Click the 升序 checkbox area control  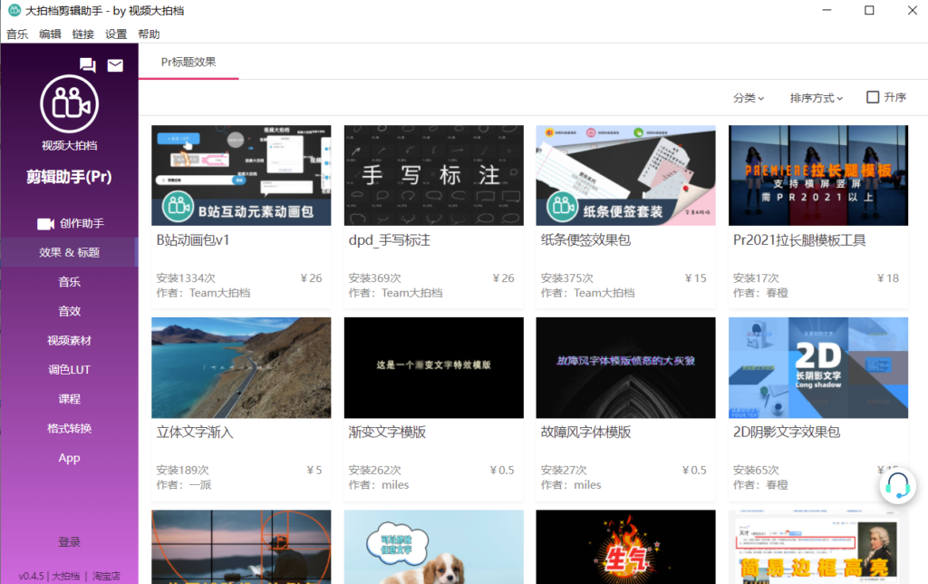pos(875,97)
